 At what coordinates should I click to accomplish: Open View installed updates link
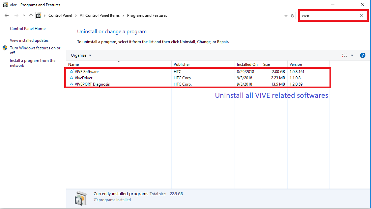coord(29,40)
